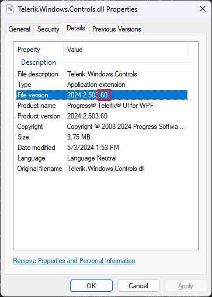Click the Copyright 2008-2024 Progress value

[125, 127]
